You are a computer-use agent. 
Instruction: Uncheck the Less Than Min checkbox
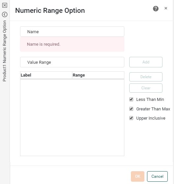[131, 99]
